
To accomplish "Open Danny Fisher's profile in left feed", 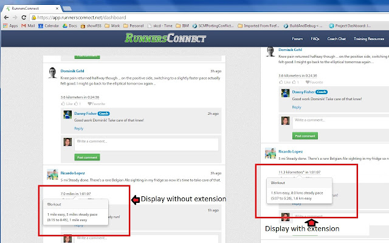I will click(85, 114).
